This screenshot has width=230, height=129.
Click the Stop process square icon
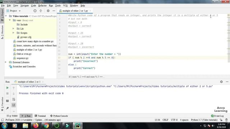point(7,94)
